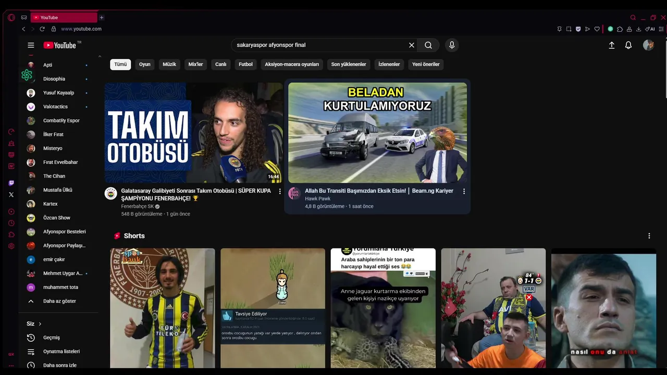This screenshot has width=667, height=375.
Task: Open X (Twitter) in the Opera sidebar
Action: [x=11, y=194]
